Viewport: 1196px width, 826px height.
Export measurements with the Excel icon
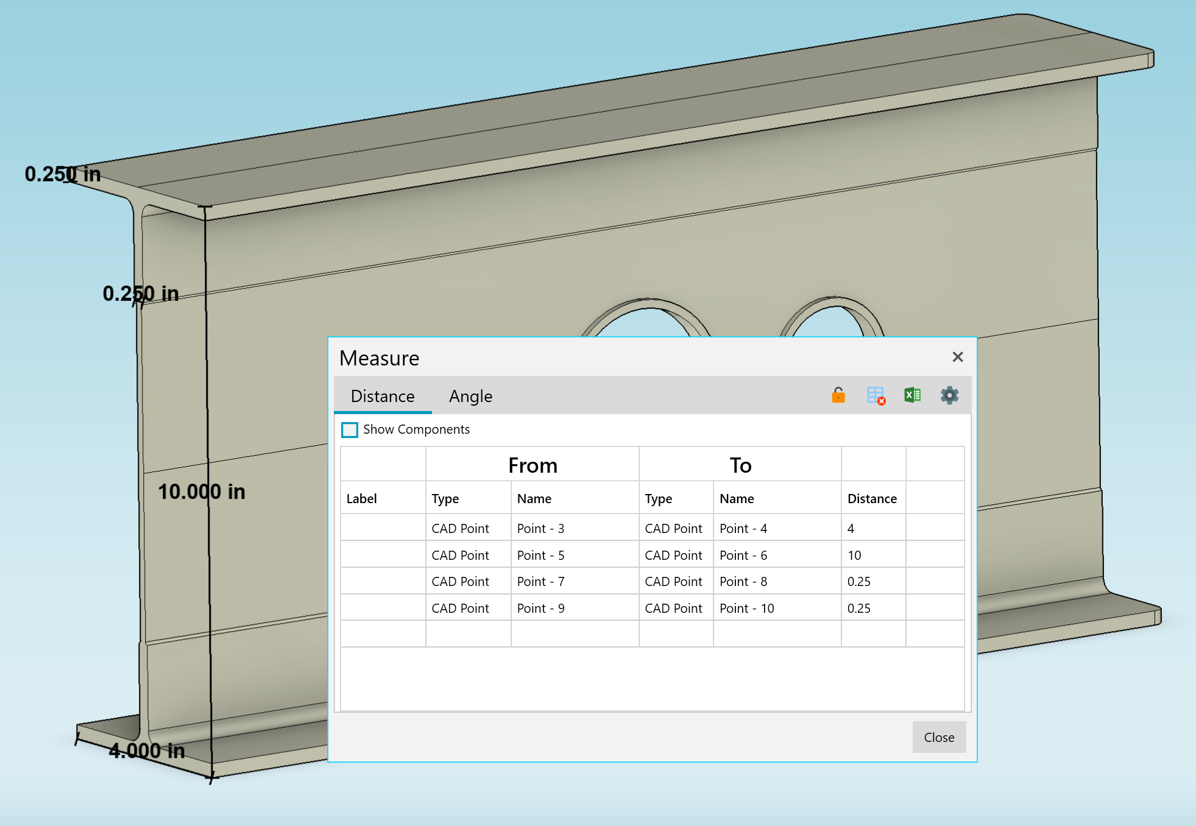coord(912,395)
